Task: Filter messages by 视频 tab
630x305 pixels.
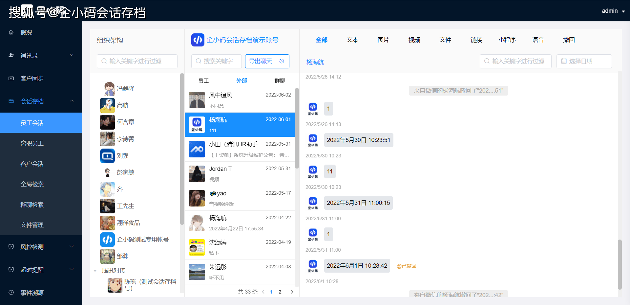Action: [414, 40]
